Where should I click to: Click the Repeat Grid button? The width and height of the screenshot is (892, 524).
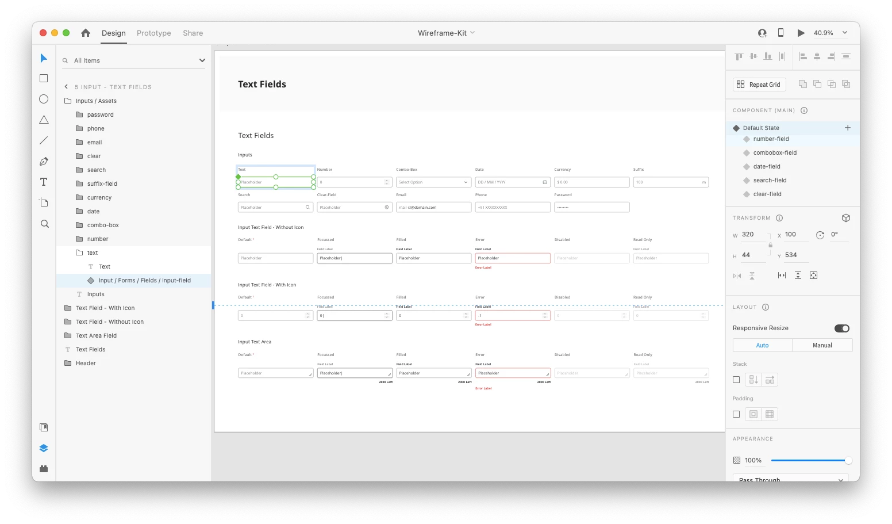[x=759, y=85]
